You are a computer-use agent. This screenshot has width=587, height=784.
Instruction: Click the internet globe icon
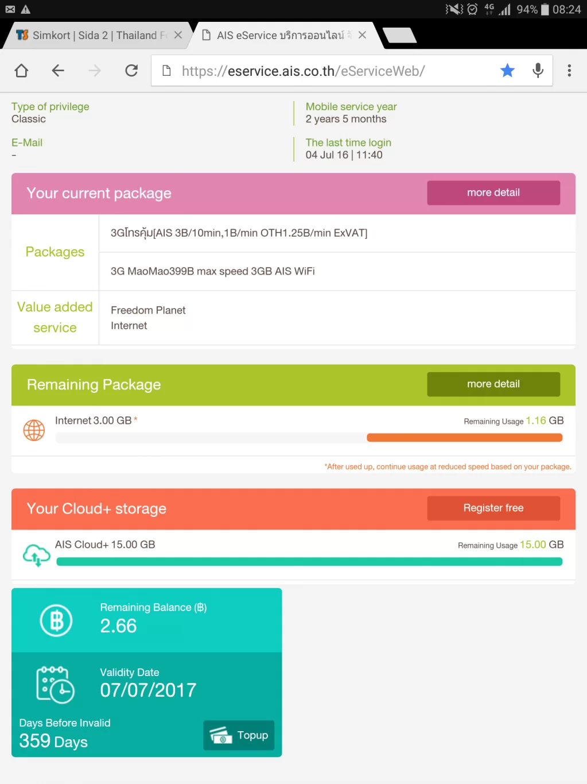(x=34, y=430)
